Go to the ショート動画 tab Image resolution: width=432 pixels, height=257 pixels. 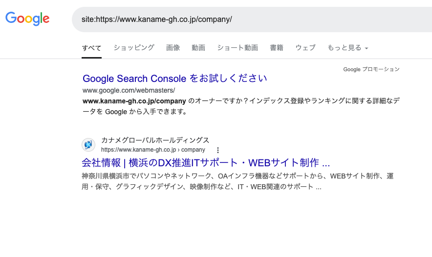click(238, 48)
